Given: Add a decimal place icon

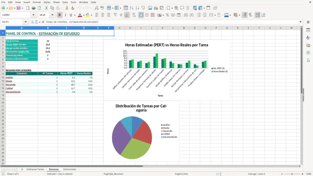Looking at the screenshot, I should [186, 15].
